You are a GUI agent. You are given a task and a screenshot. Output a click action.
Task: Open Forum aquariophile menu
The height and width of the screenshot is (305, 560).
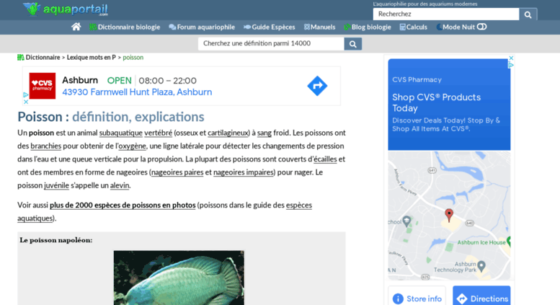point(202,27)
